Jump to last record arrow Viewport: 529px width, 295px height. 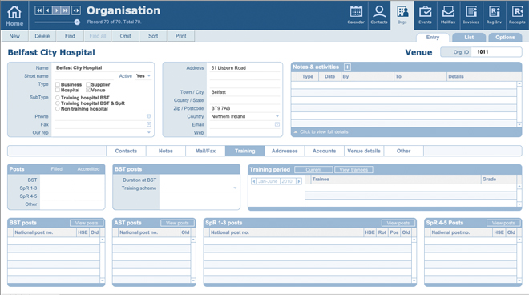[65, 10]
